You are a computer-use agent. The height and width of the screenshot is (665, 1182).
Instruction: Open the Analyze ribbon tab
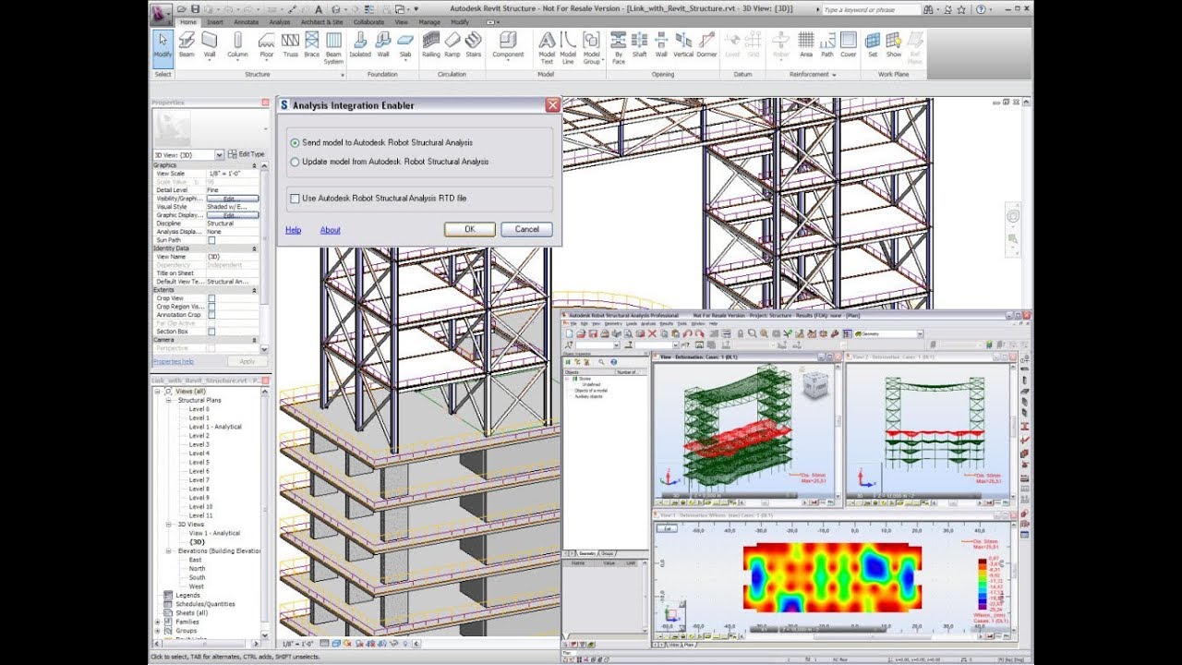279,21
